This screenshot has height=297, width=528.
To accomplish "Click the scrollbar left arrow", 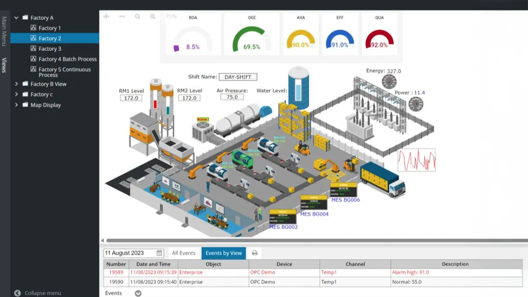I will click(x=102, y=240).
